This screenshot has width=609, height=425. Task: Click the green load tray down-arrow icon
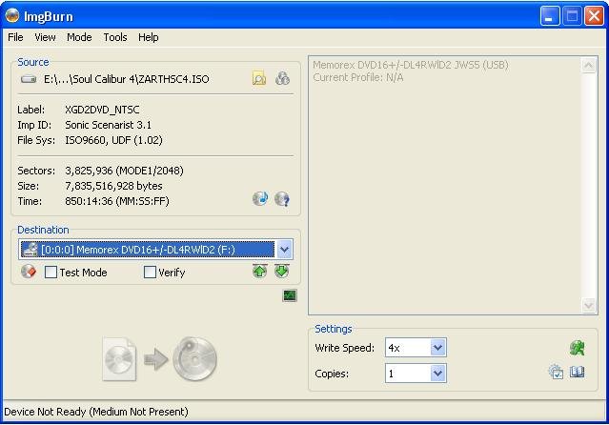[281, 272]
